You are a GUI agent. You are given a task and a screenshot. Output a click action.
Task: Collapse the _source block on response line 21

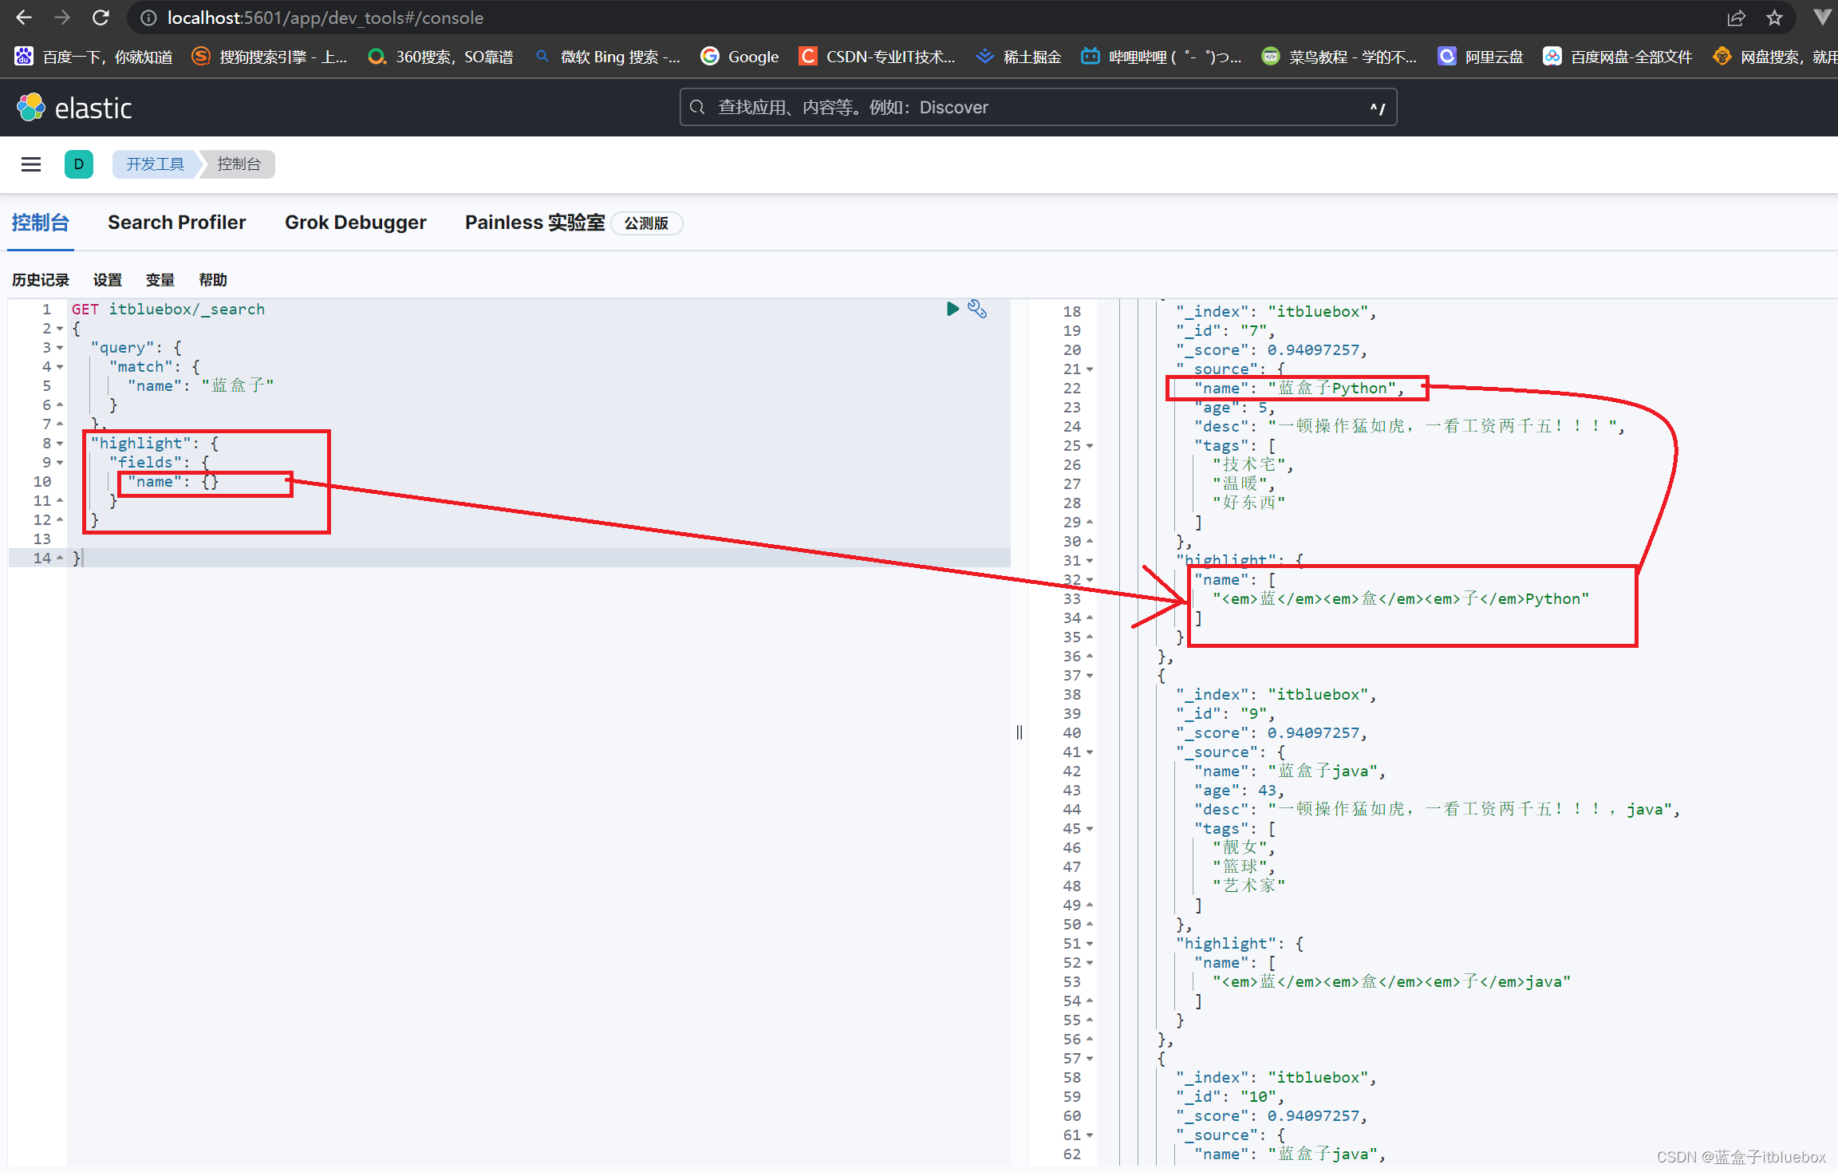point(1090,369)
